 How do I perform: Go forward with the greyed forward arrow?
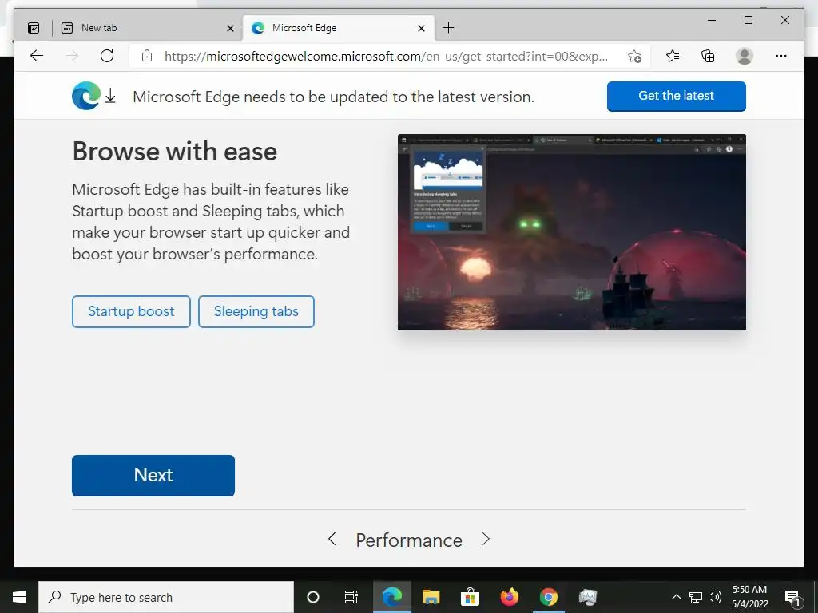click(72, 56)
